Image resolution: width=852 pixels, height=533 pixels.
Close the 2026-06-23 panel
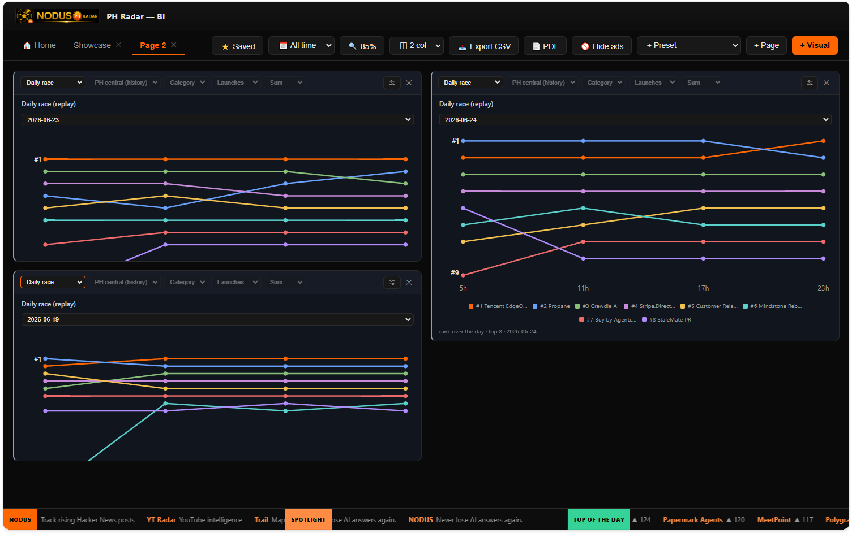point(409,83)
